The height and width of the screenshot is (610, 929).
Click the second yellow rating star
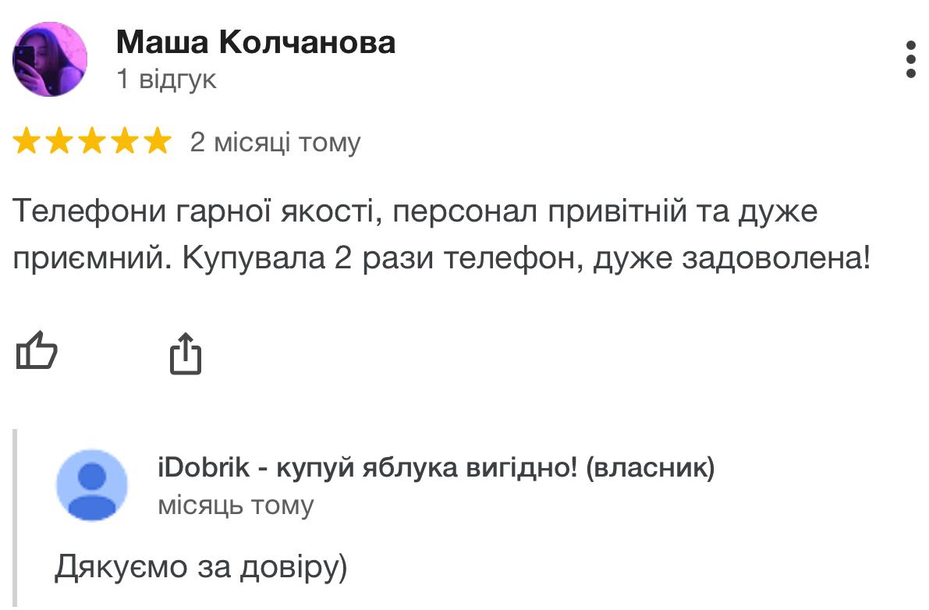pyautogui.click(x=59, y=141)
